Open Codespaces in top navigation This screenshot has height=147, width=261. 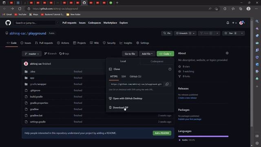click(94, 23)
